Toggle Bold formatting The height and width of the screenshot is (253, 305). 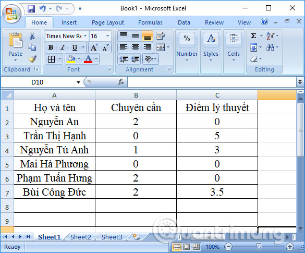pyautogui.click(x=51, y=47)
